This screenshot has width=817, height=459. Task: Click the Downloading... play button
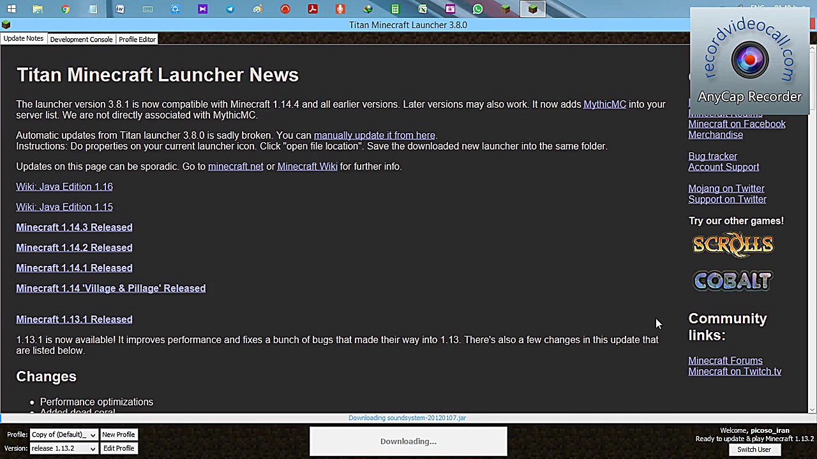pos(408,441)
